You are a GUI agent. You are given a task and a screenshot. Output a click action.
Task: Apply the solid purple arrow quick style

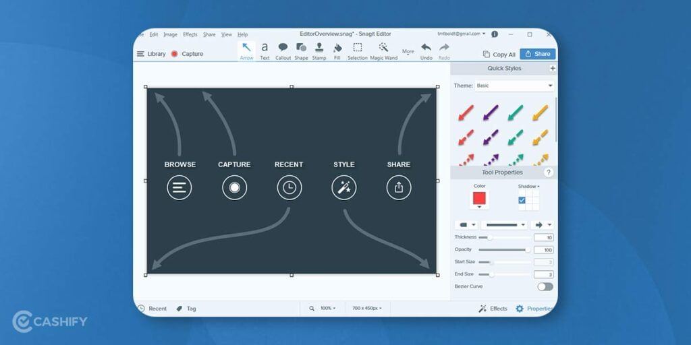point(491,113)
